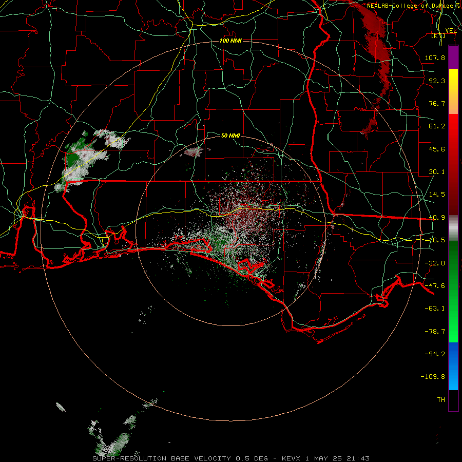Click the -94.2 velocity scale value
Screen dimensions: 462x462
tap(435, 354)
